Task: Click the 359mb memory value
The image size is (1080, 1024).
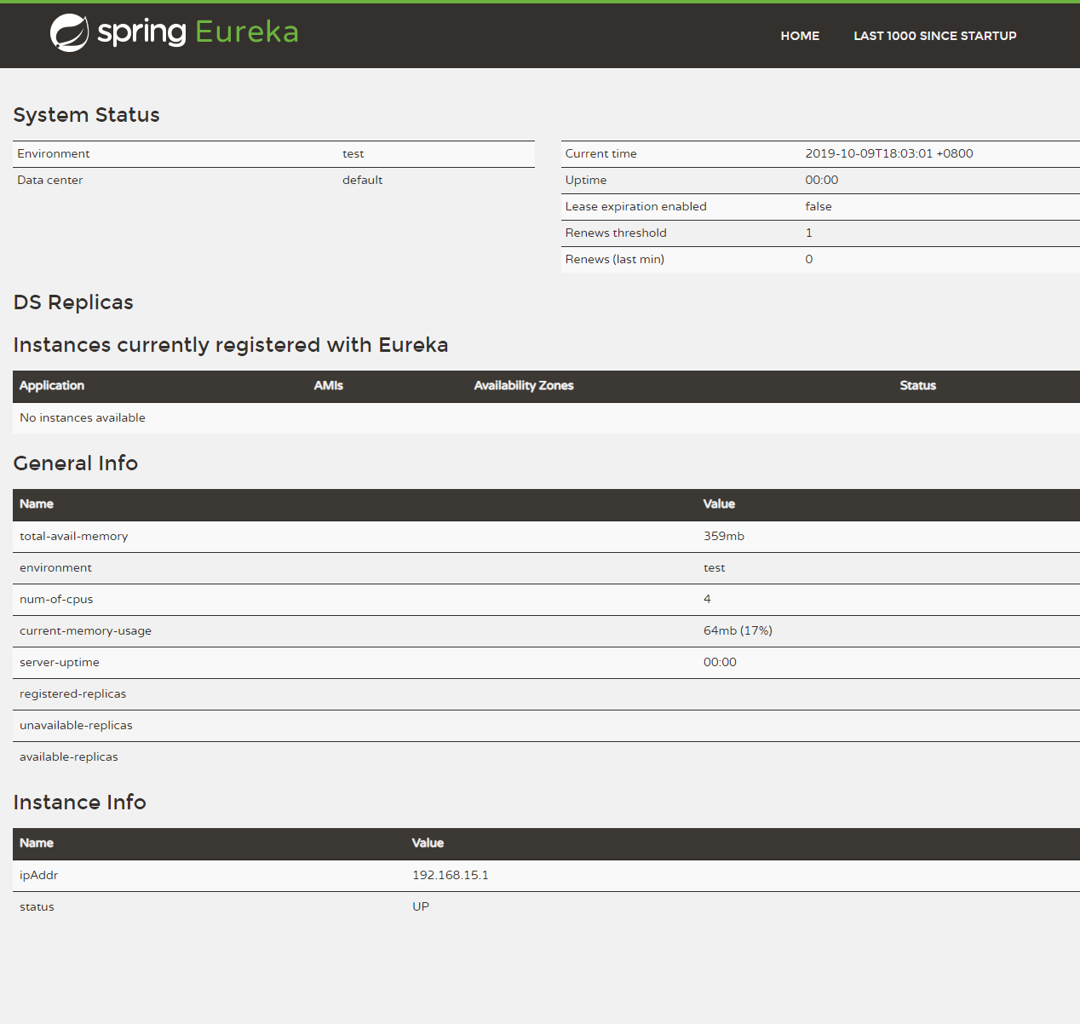Action: (724, 537)
